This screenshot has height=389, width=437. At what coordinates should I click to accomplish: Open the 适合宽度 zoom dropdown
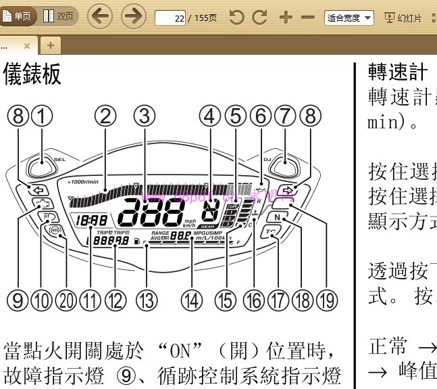tap(349, 17)
